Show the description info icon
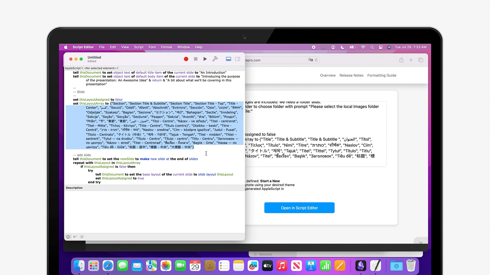Viewport: 490px width, 275px height. [68, 237]
